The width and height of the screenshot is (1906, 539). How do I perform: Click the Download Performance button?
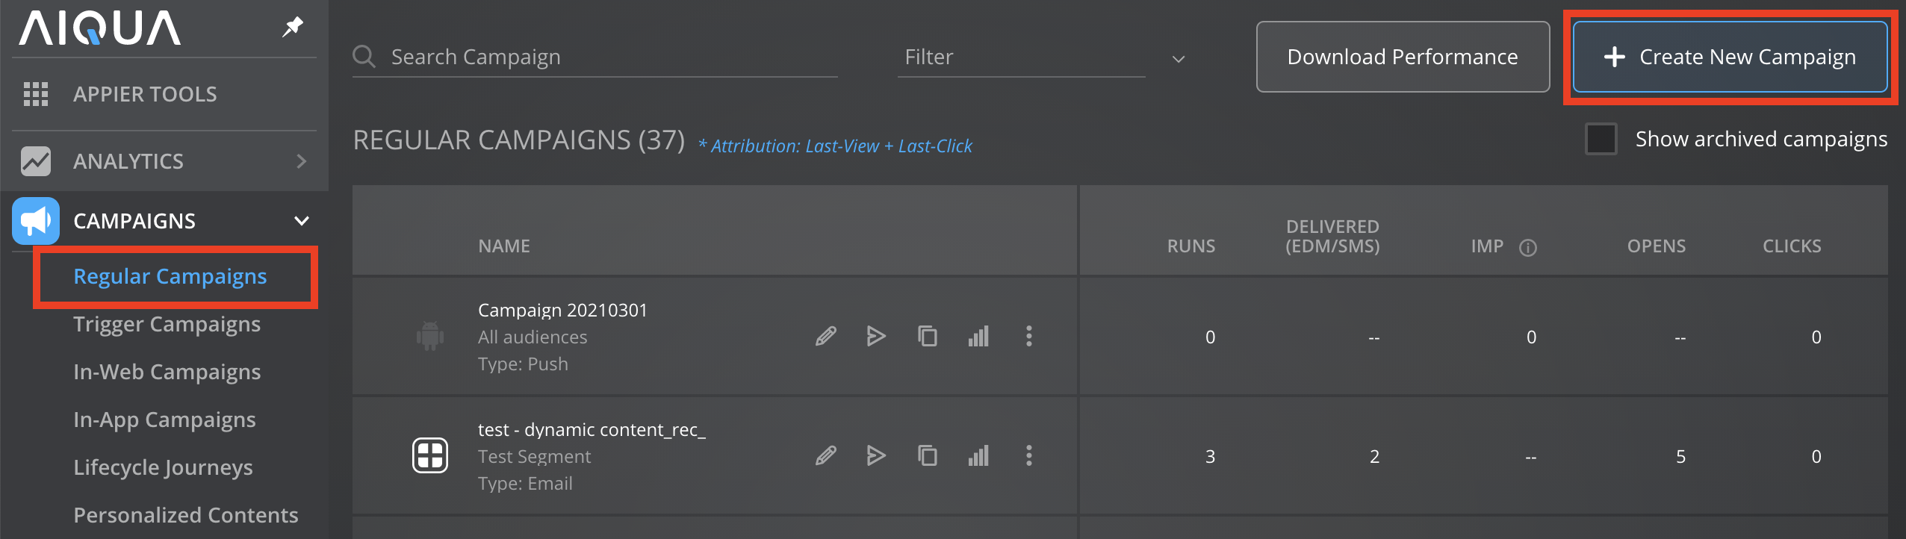point(1402,57)
